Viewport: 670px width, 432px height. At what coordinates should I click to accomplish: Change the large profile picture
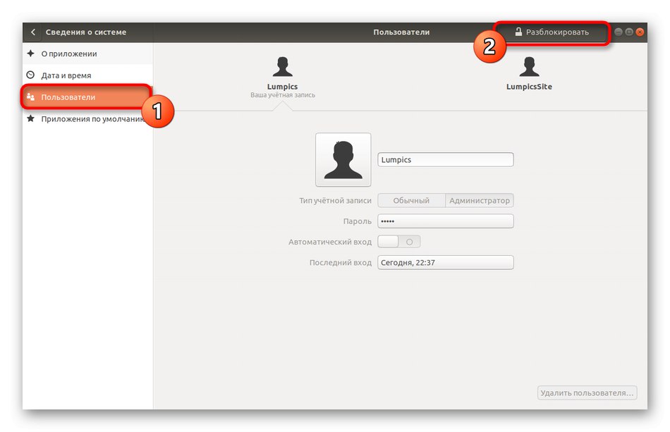coord(343,160)
